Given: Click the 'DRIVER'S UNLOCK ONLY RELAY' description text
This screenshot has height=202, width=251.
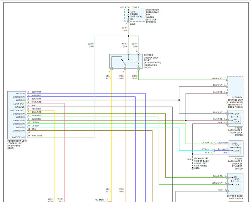Looking at the screenshot, I should 152,61.
